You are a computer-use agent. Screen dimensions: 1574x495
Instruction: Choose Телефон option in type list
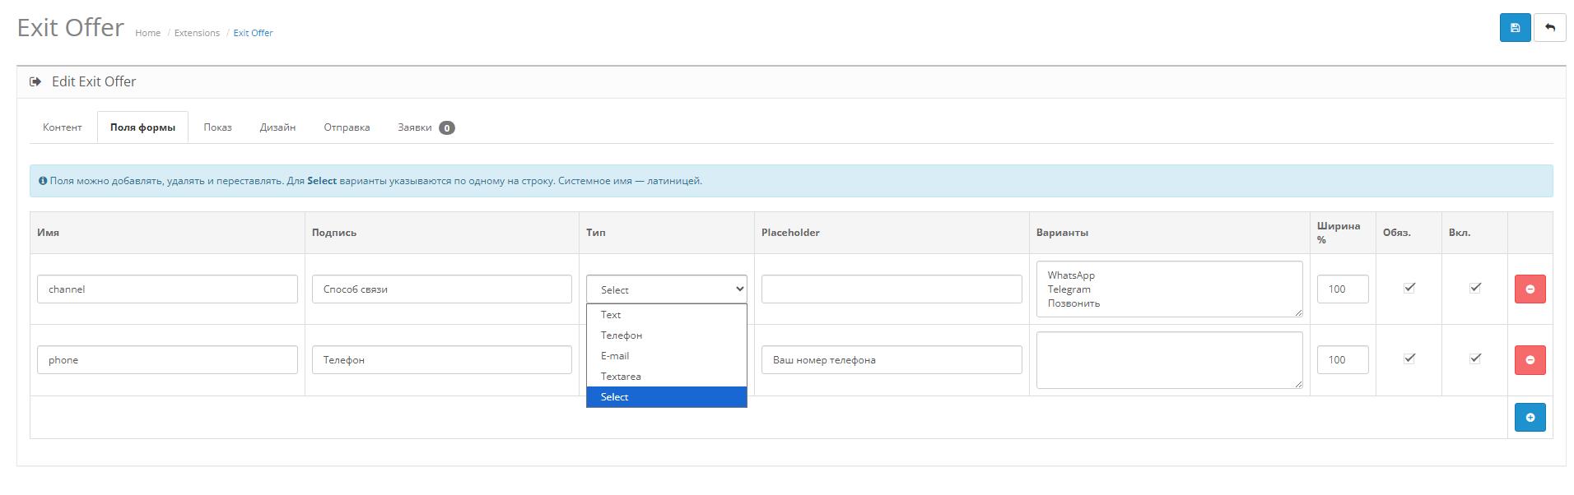click(x=666, y=335)
